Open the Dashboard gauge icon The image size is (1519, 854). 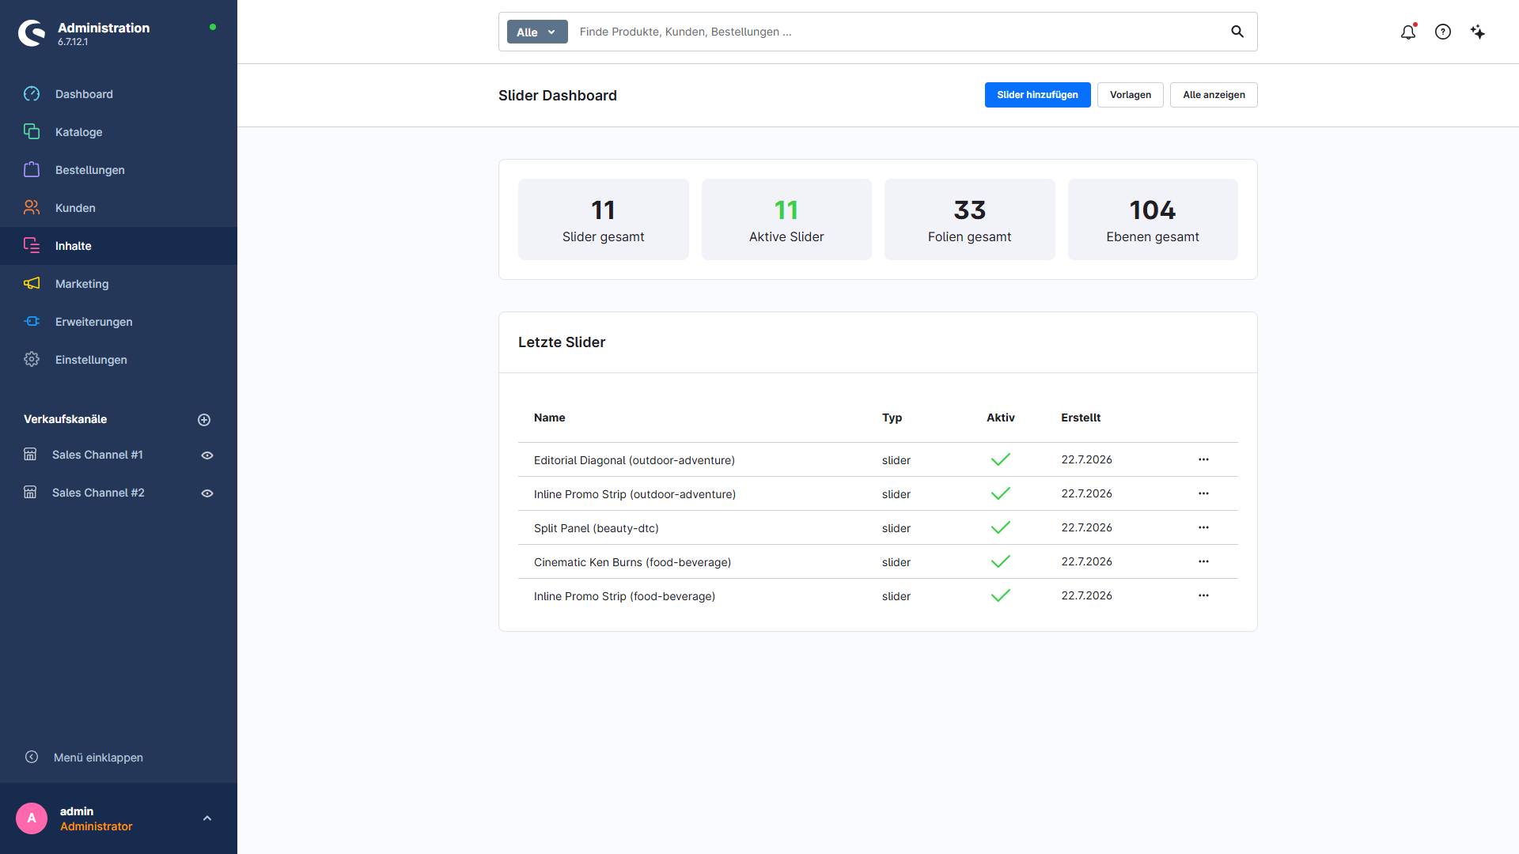click(32, 94)
